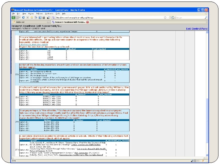Image resolution: width=220 pixels, height=165 pixels.
Task: Click the 'Community-Based Public Health' underlined citation
Action: (x=91, y=149)
